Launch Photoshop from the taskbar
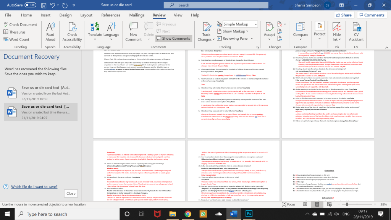 click(249, 214)
